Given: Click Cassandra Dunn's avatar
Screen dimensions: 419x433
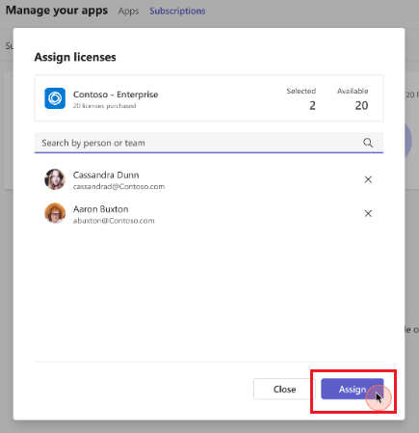Looking at the screenshot, I should tap(55, 179).
